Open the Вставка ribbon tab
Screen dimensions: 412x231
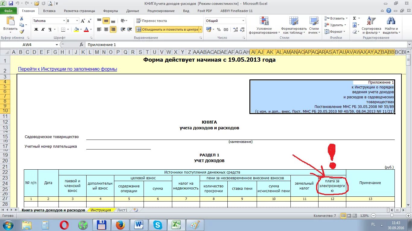click(x=49, y=11)
